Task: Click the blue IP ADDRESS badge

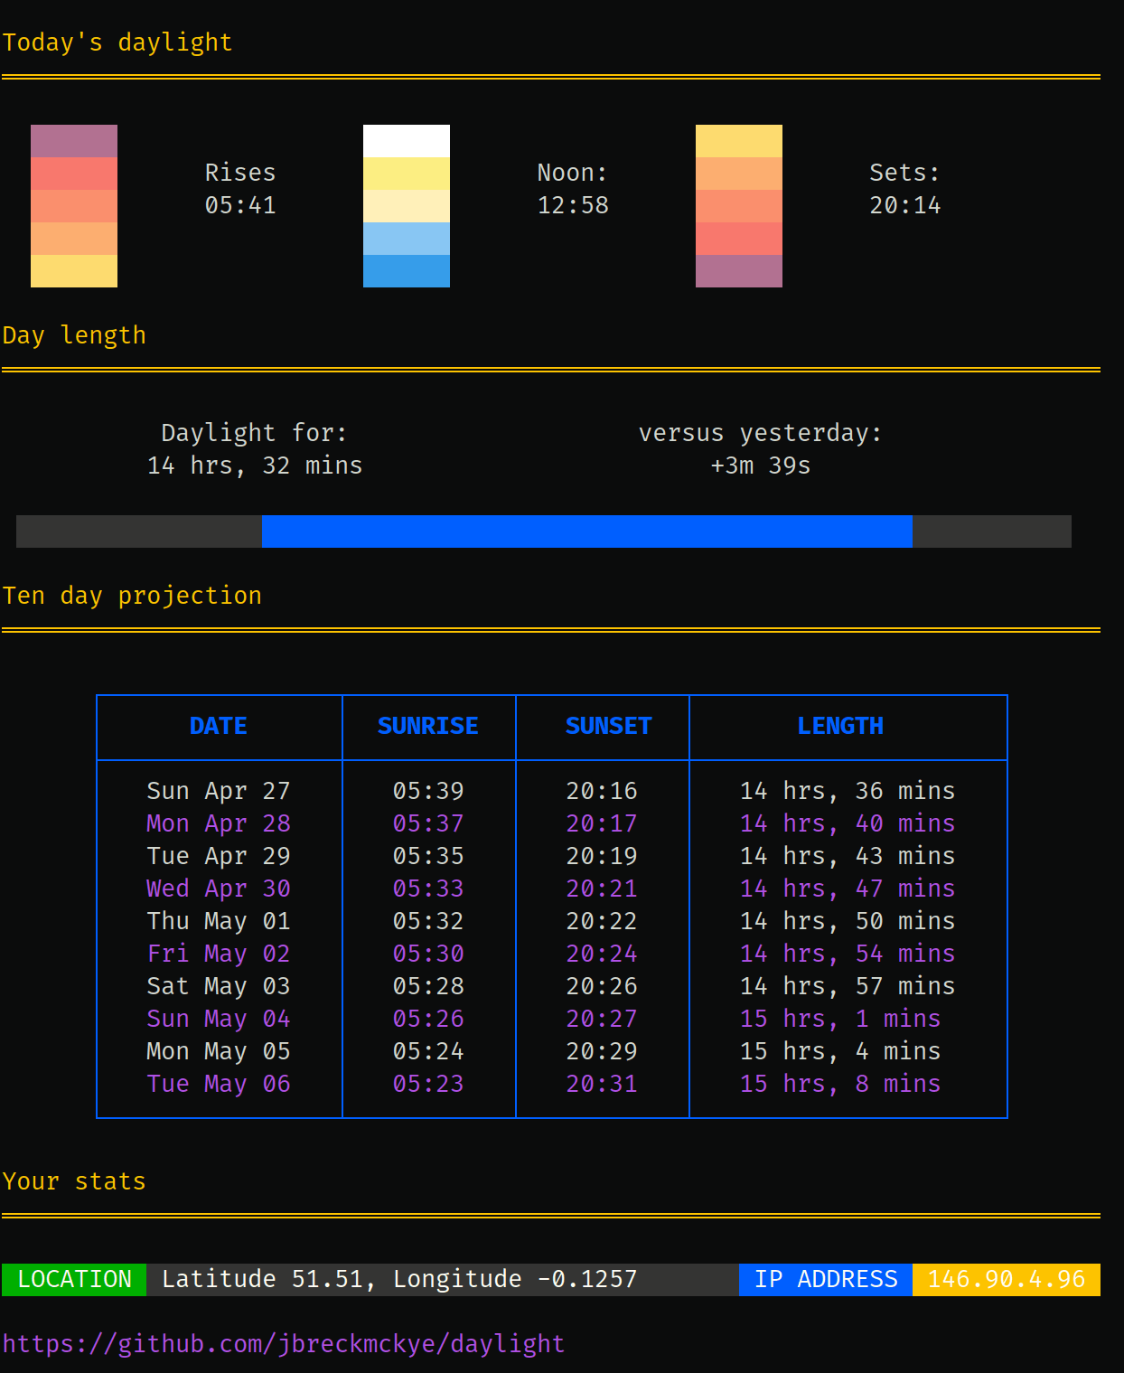Action: pos(824,1279)
